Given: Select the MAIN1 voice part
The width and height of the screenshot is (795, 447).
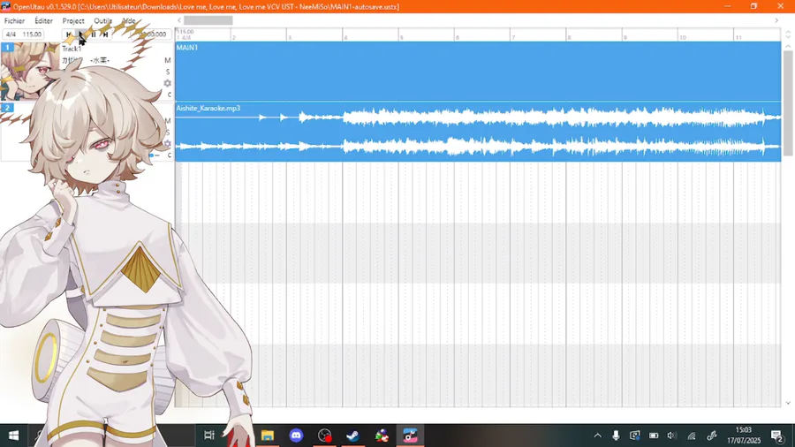Looking at the screenshot, I should click(478, 72).
